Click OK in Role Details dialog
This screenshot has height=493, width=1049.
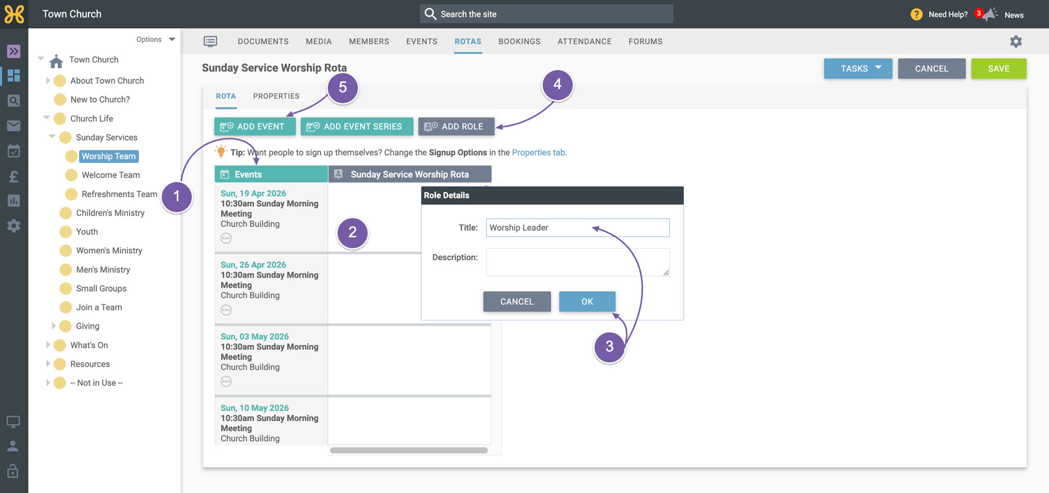587,302
